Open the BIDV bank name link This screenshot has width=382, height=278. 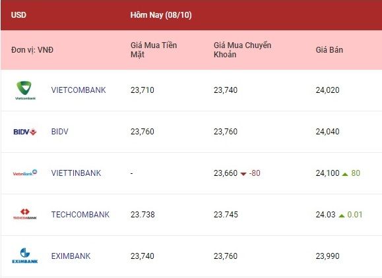point(59,132)
